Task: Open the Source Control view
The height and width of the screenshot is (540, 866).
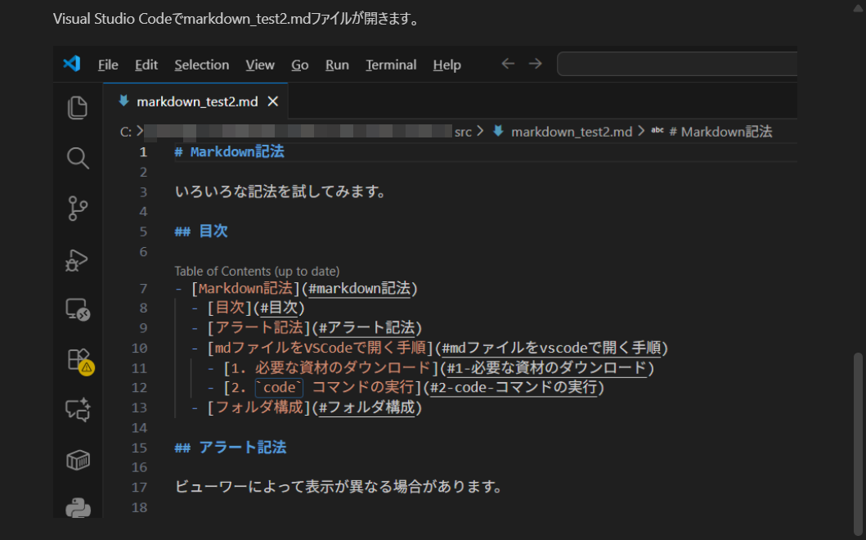Action: [78, 209]
